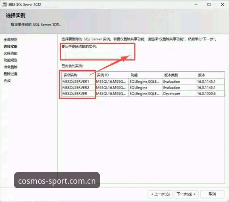229x202 pixels.
Task: Open the instance to remove features dropdown
Action: tap(99, 55)
